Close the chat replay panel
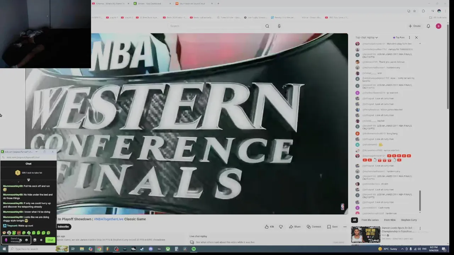This screenshot has width=454, height=255. [416, 37]
